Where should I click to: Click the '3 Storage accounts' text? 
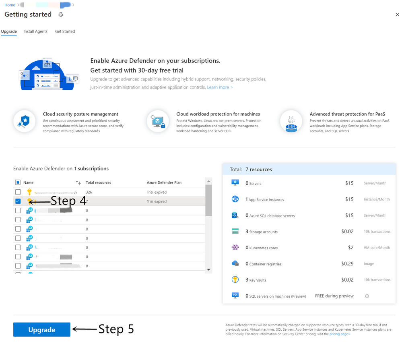coord(262,232)
